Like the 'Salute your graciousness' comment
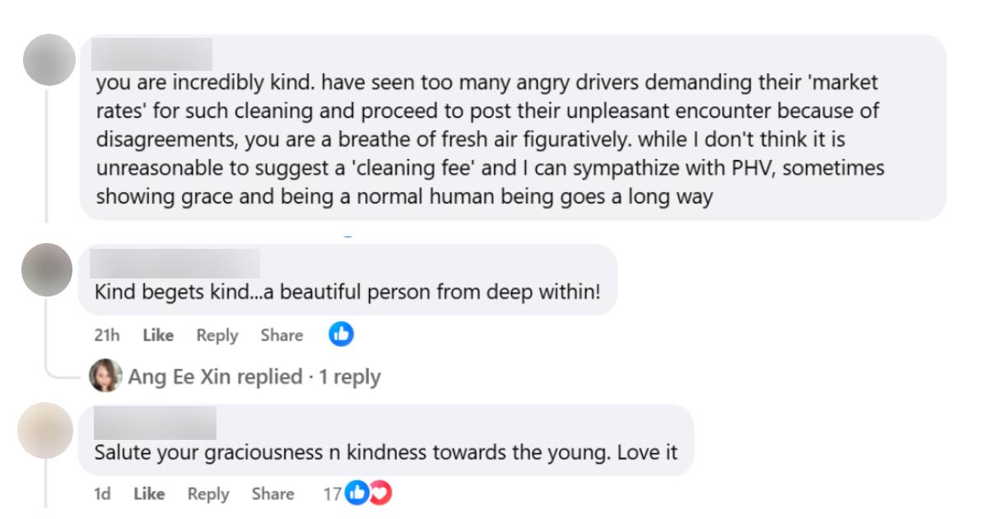The width and height of the screenshot is (988, 519). click(149, 493)
